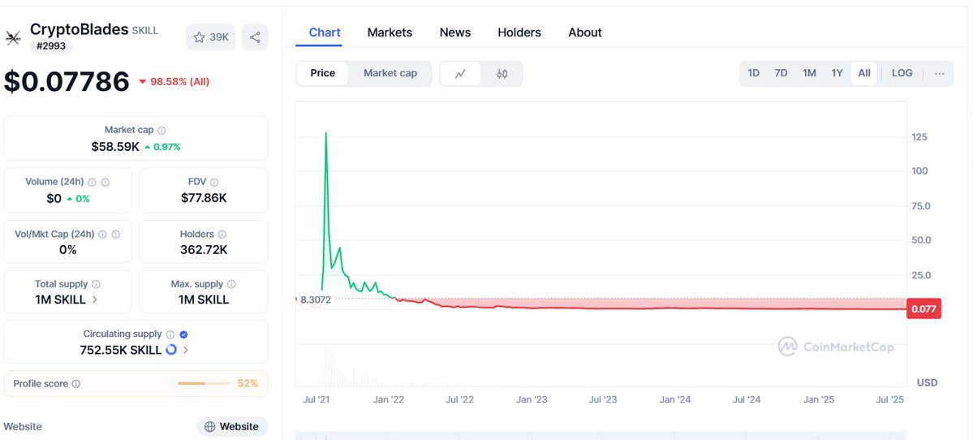Click the USD currency label
Screen dimensions: 973x440
(x=927, y=382)
